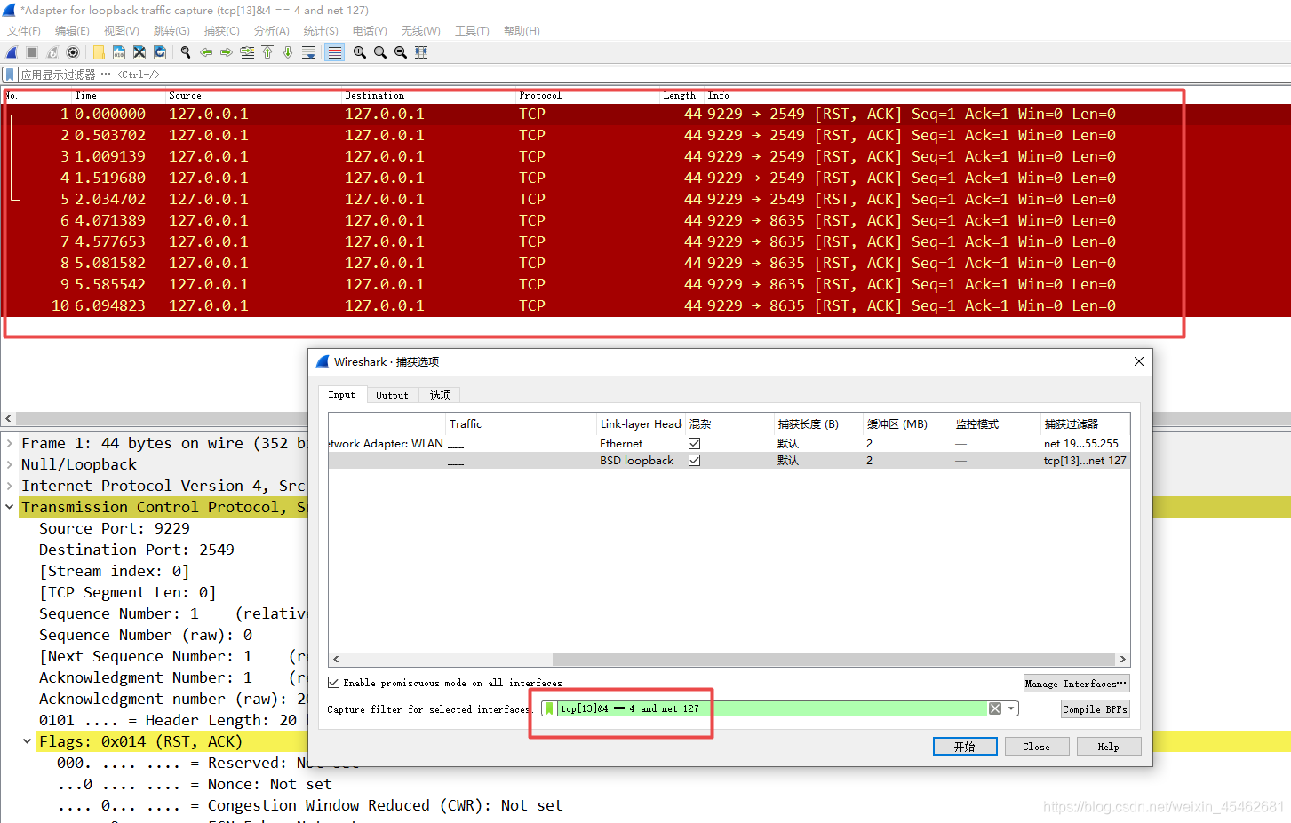Expand the Null/Loopback node

[x=9, y=464]
